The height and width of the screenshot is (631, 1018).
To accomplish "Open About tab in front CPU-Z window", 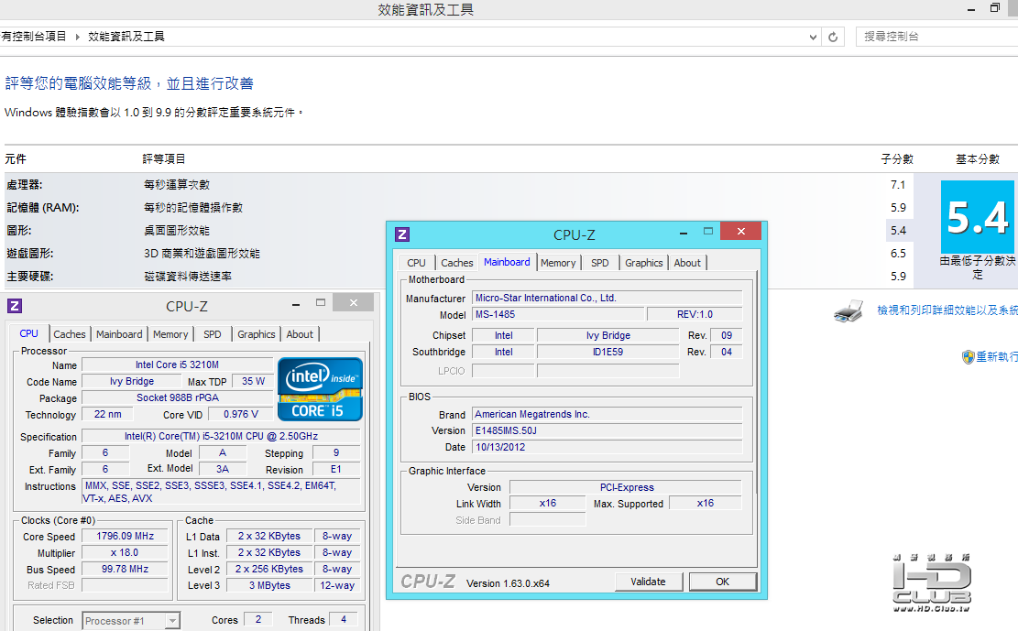I will (687, 263).
